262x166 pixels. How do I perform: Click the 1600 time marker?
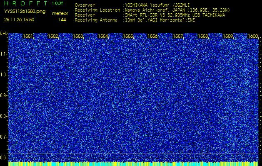click(x=253, y=36)
